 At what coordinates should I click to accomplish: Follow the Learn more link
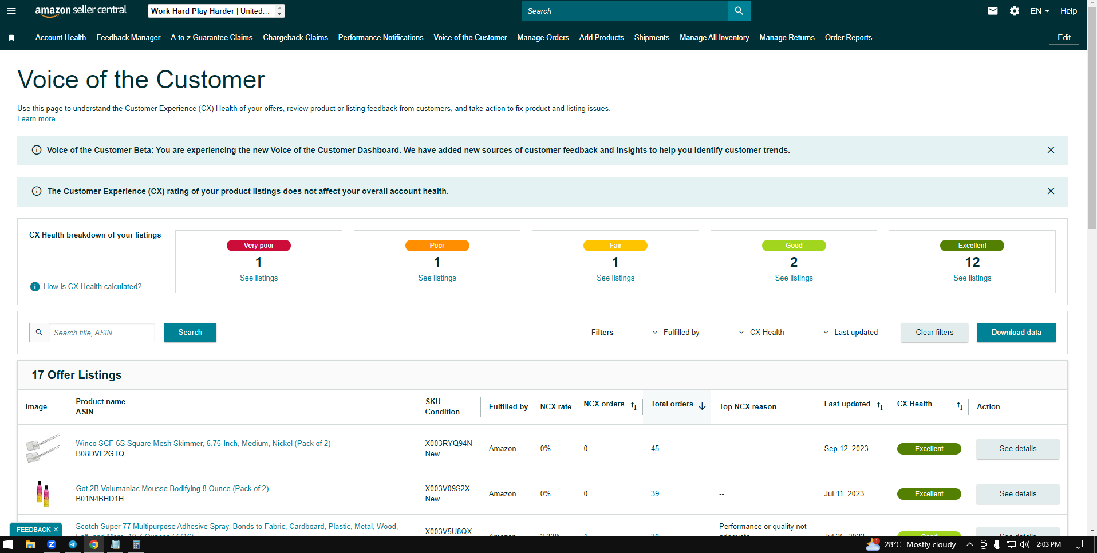point(36,119)
